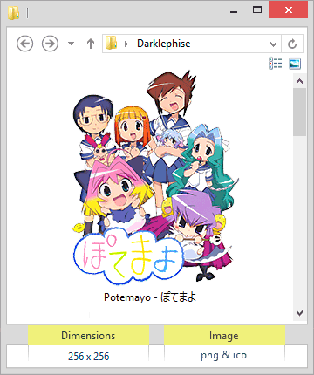Switch to large thumbnails view
This screenshot has height=375, width=314.
pos(295,64)
